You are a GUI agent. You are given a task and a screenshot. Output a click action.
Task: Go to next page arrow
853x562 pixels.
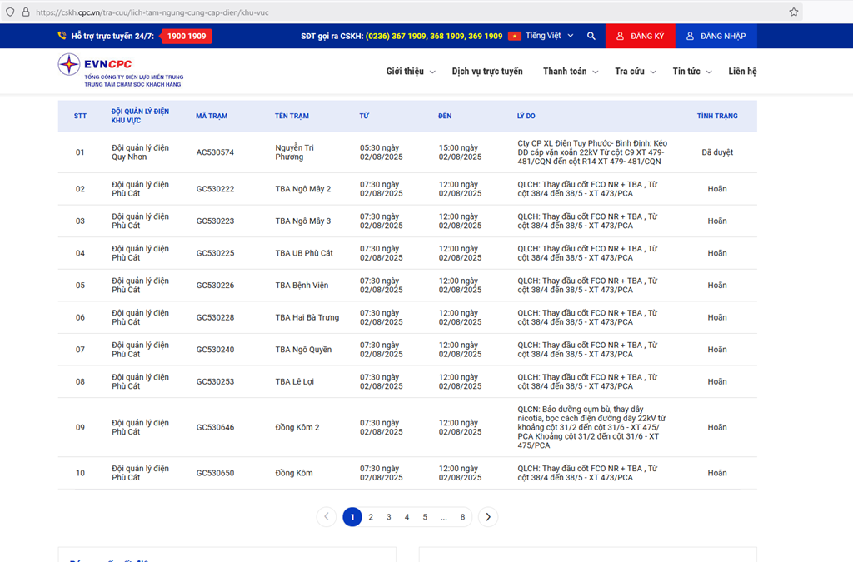(488, 517)
